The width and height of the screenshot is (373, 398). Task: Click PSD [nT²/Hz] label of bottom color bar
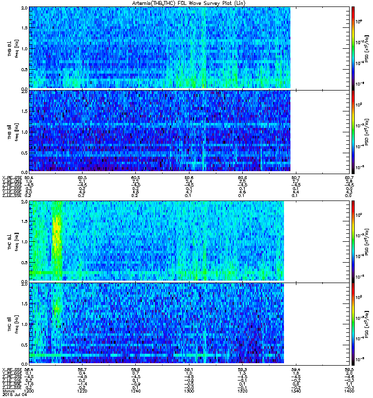click(x=367, y=324)
